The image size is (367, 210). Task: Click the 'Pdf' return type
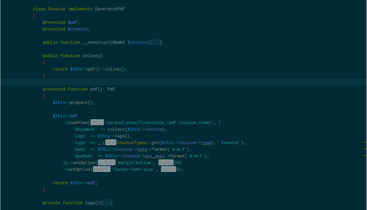(x=111, y=89)
